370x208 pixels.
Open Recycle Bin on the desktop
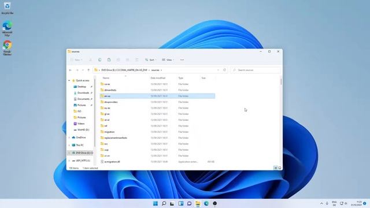point(8,8)
